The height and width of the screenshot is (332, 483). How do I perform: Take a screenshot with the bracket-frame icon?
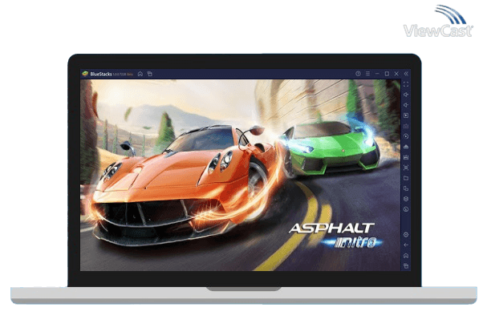406,168
